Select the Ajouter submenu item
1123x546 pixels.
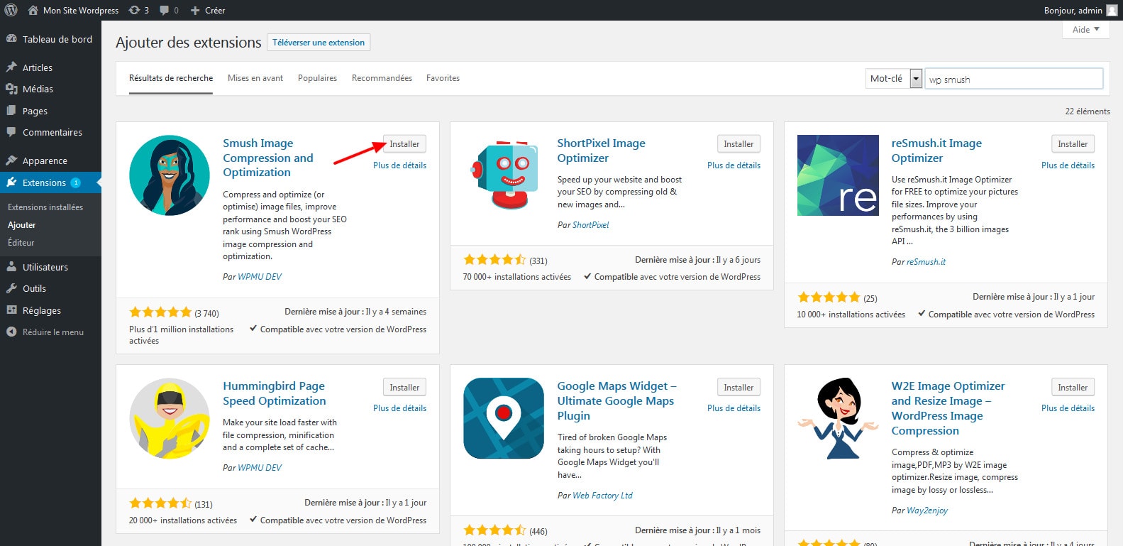click(22, 225)
